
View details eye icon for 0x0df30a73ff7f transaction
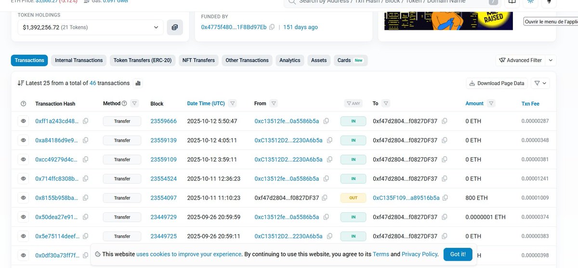tap(23, 255)
